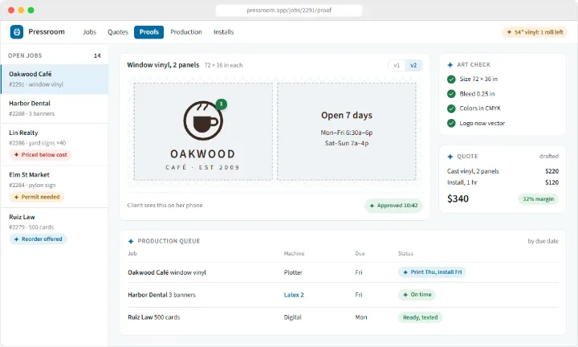Click the Approved 10:42 badge
Screen dimensions: 578x347
(393, 206)
